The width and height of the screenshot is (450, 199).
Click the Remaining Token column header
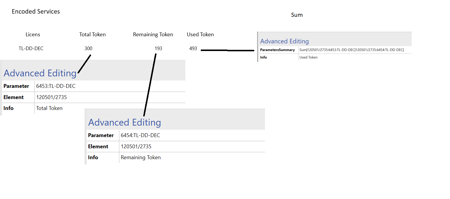[153, 34]
